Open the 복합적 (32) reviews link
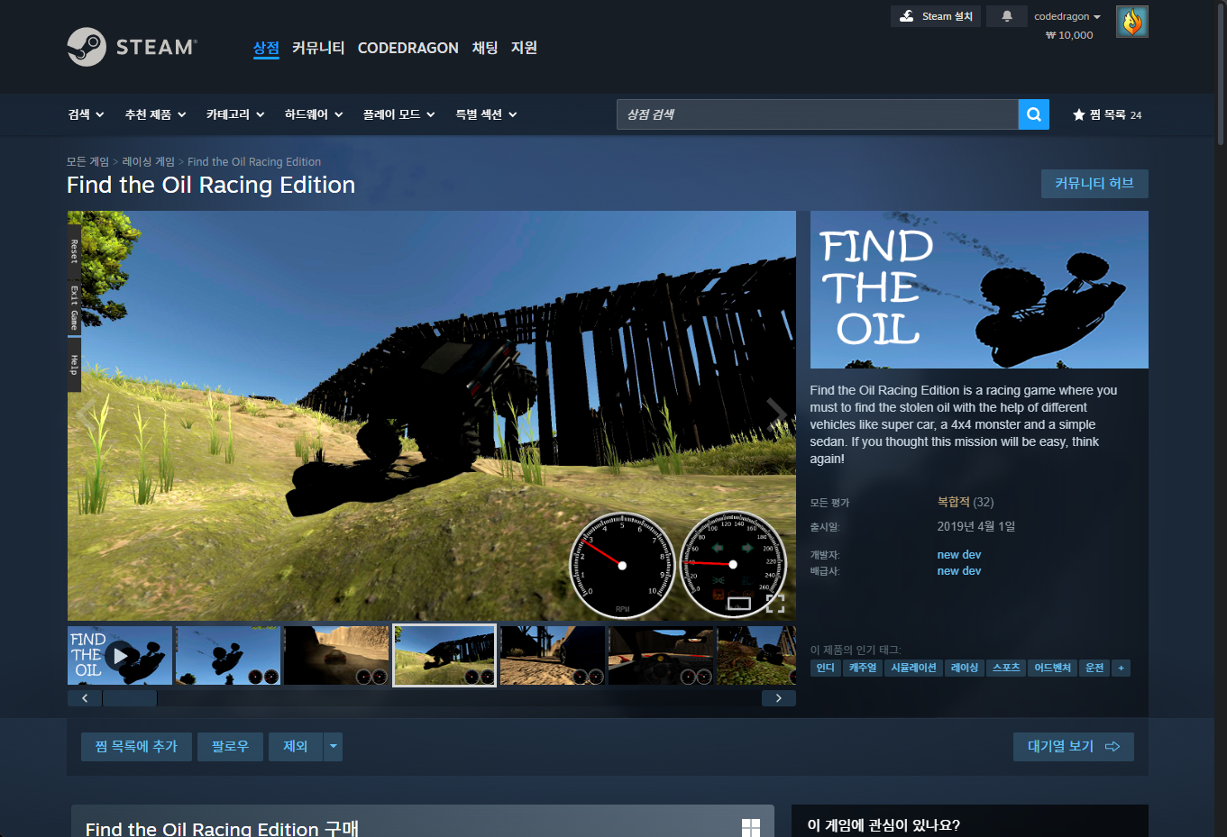 (966, 502)
